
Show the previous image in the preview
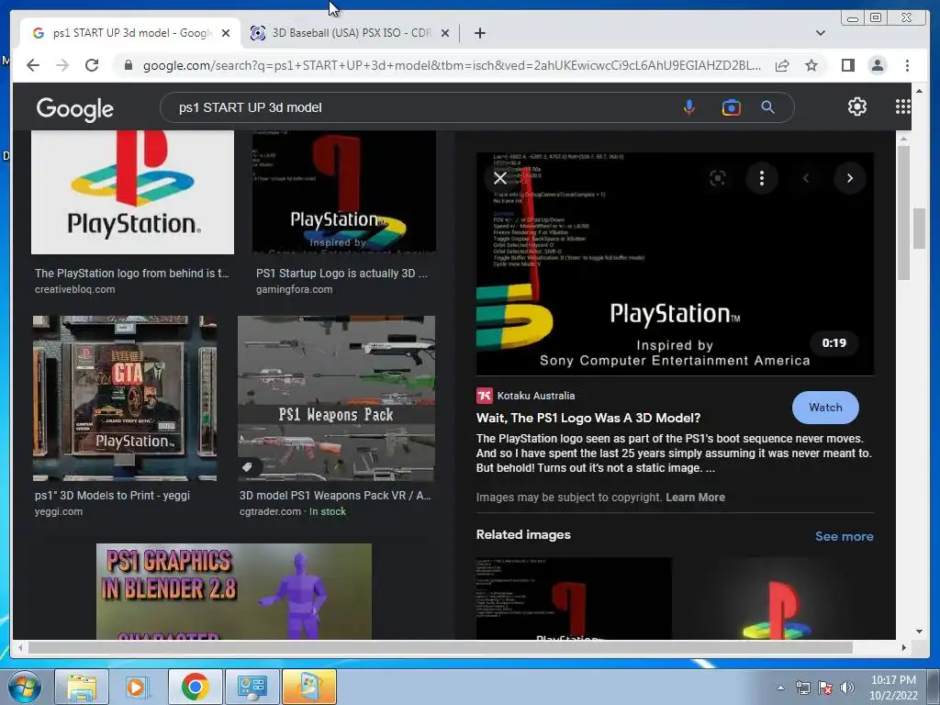(806, 178)
